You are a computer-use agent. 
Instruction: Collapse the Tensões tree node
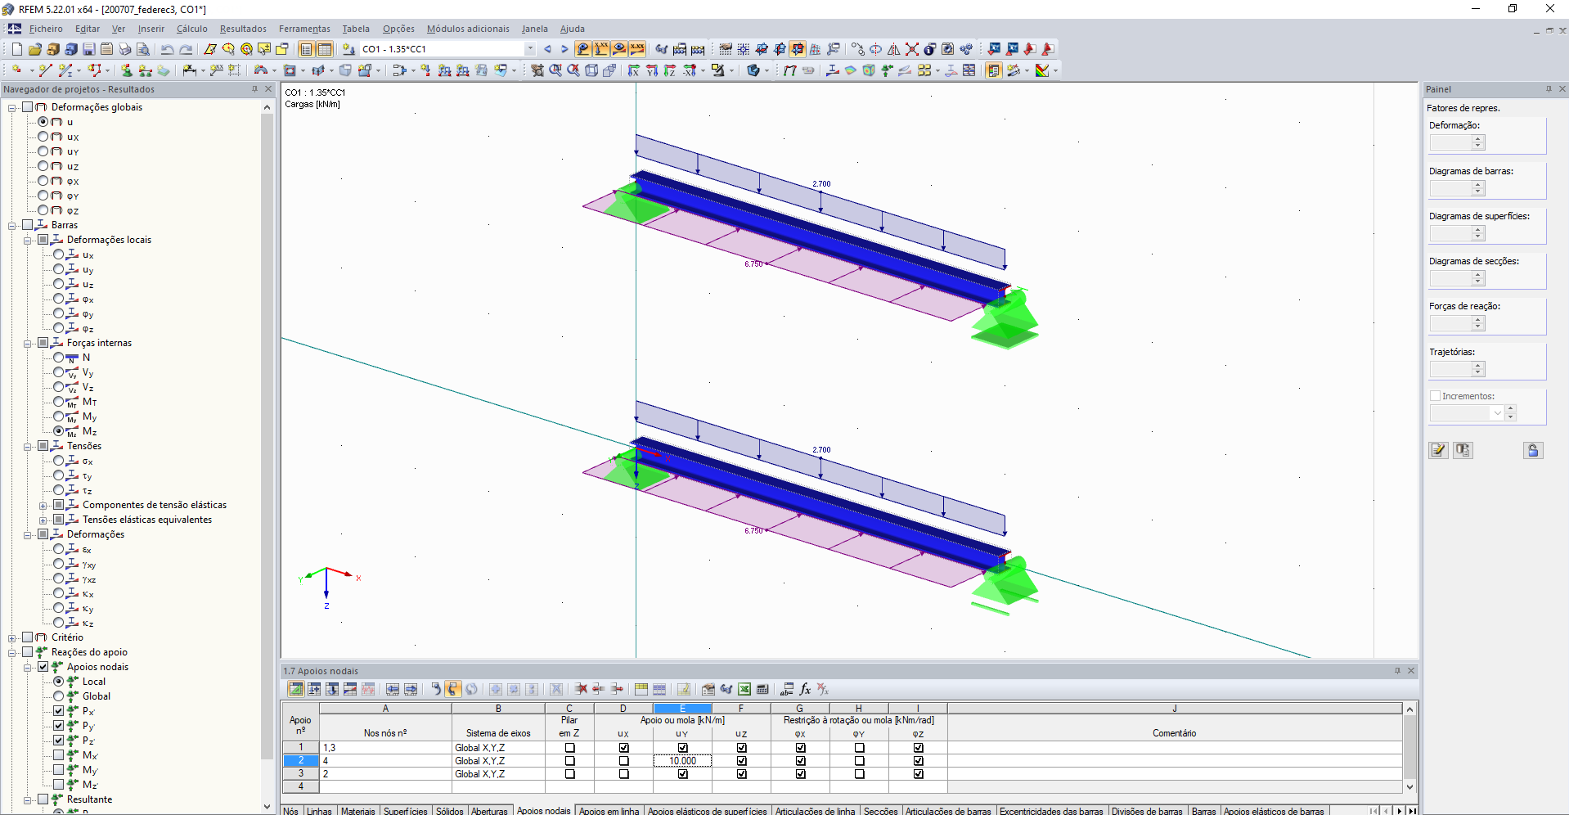click(x=28, y=446)
